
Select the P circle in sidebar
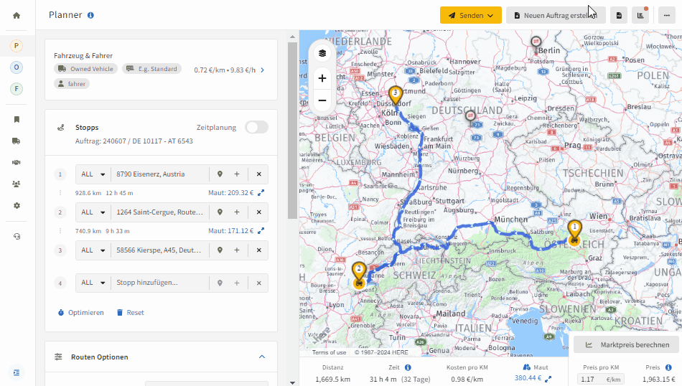17,46
